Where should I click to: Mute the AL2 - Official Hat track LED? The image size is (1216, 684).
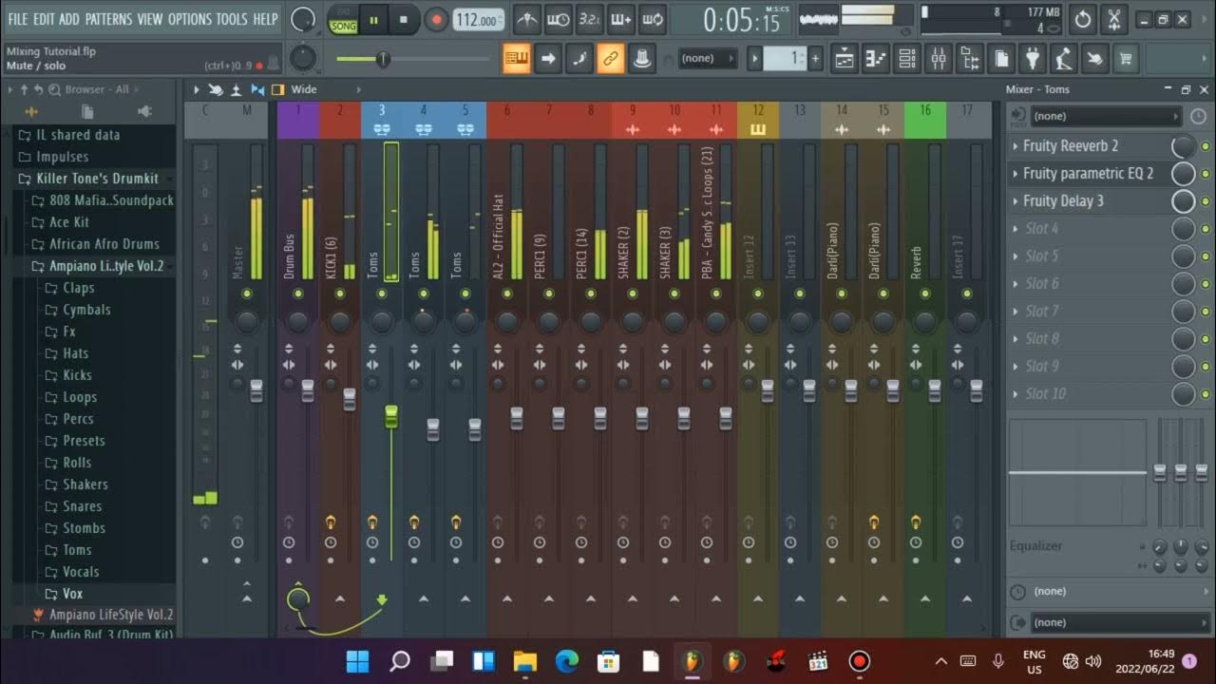tap(507, 294)
